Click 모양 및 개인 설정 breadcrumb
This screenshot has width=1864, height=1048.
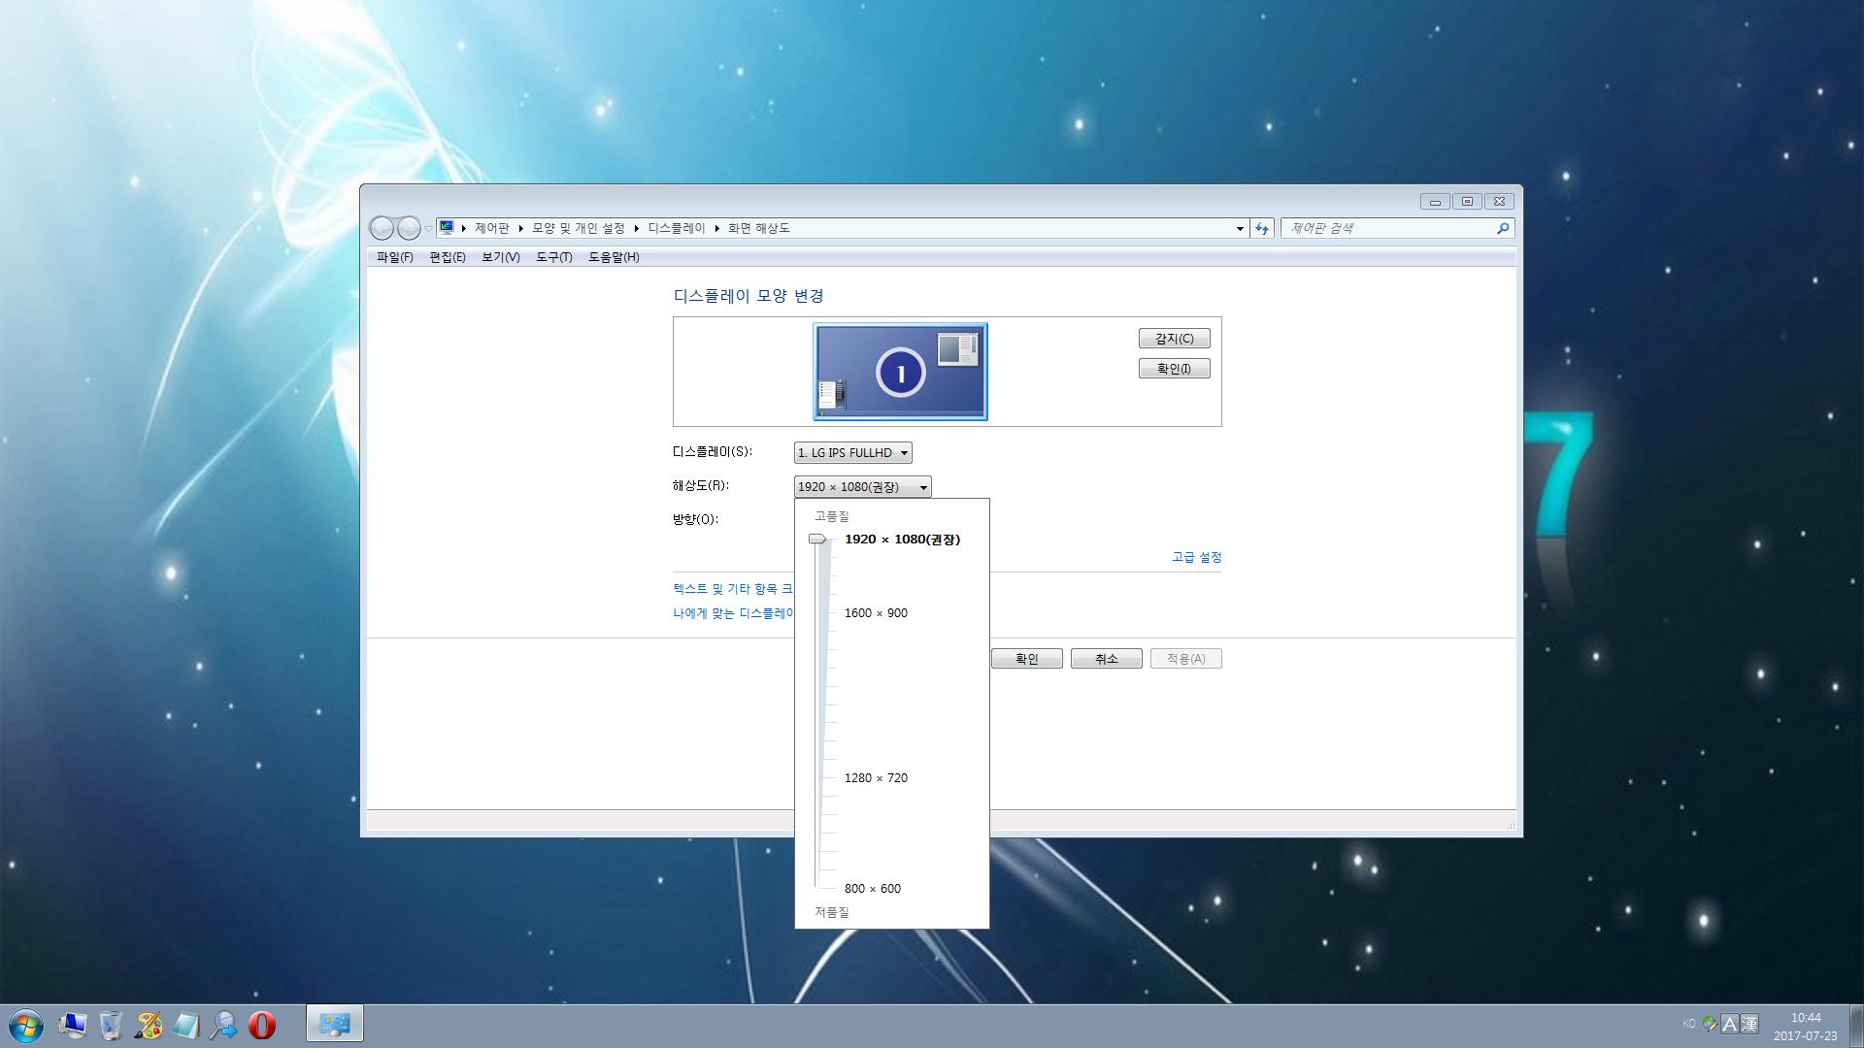point(579,228)
